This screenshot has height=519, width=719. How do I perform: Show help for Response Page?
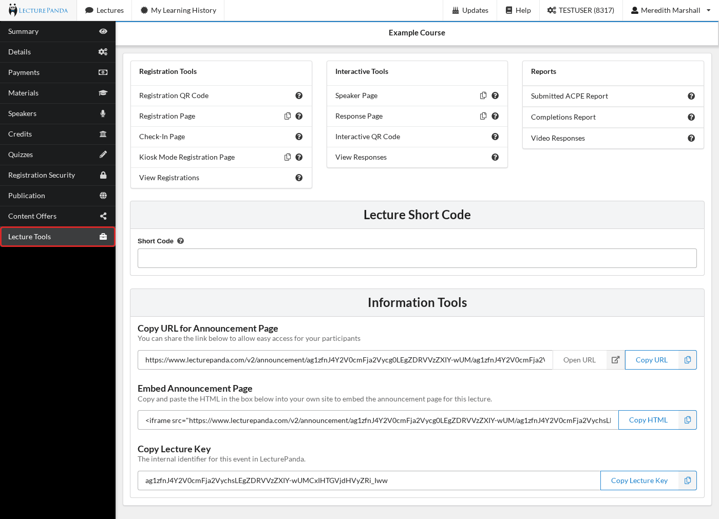pyautogui.click(x=495, y=116)
